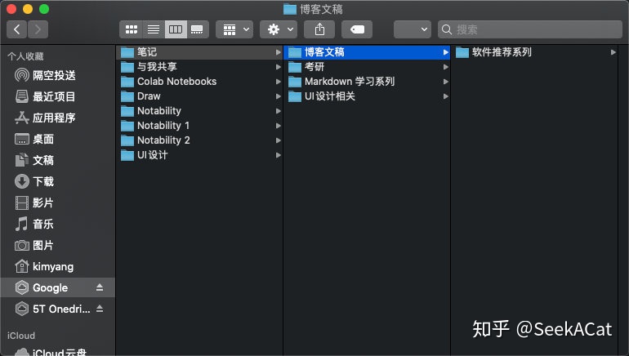Select the Colab Notebooks folder
Image resolution: width=629 pixels, height=356 pixels.
(x=199, y=82)
